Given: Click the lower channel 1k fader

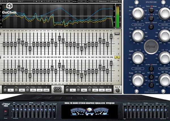Looking at the screenshot, I should coord(63,67).
